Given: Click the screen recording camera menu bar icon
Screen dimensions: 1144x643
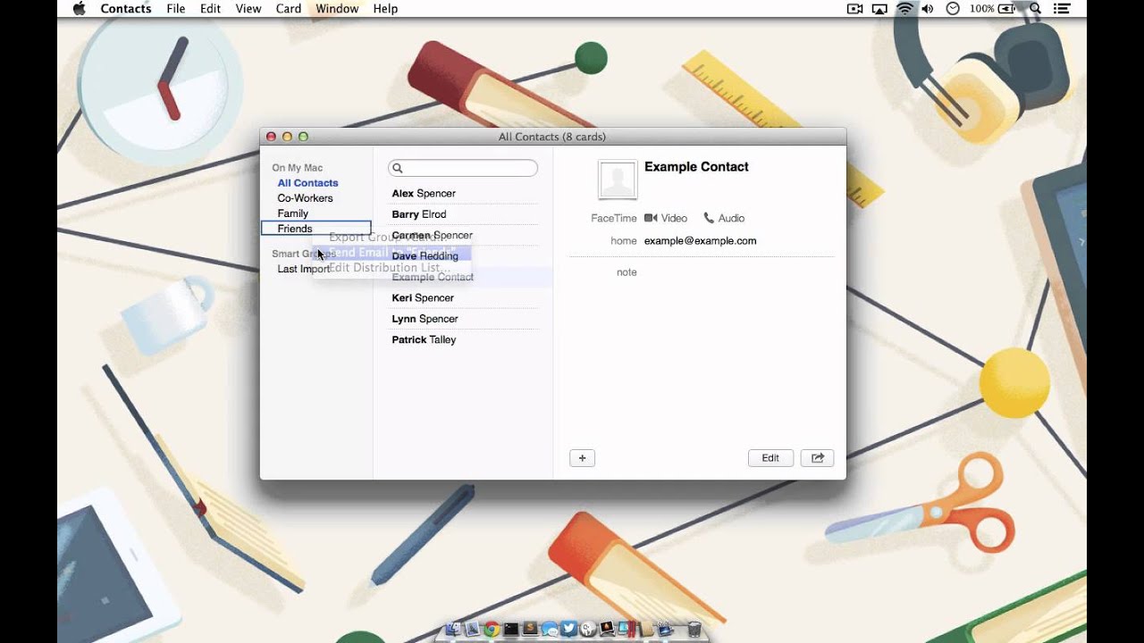Looking at the screenshot, I should [x=854, y=8].
